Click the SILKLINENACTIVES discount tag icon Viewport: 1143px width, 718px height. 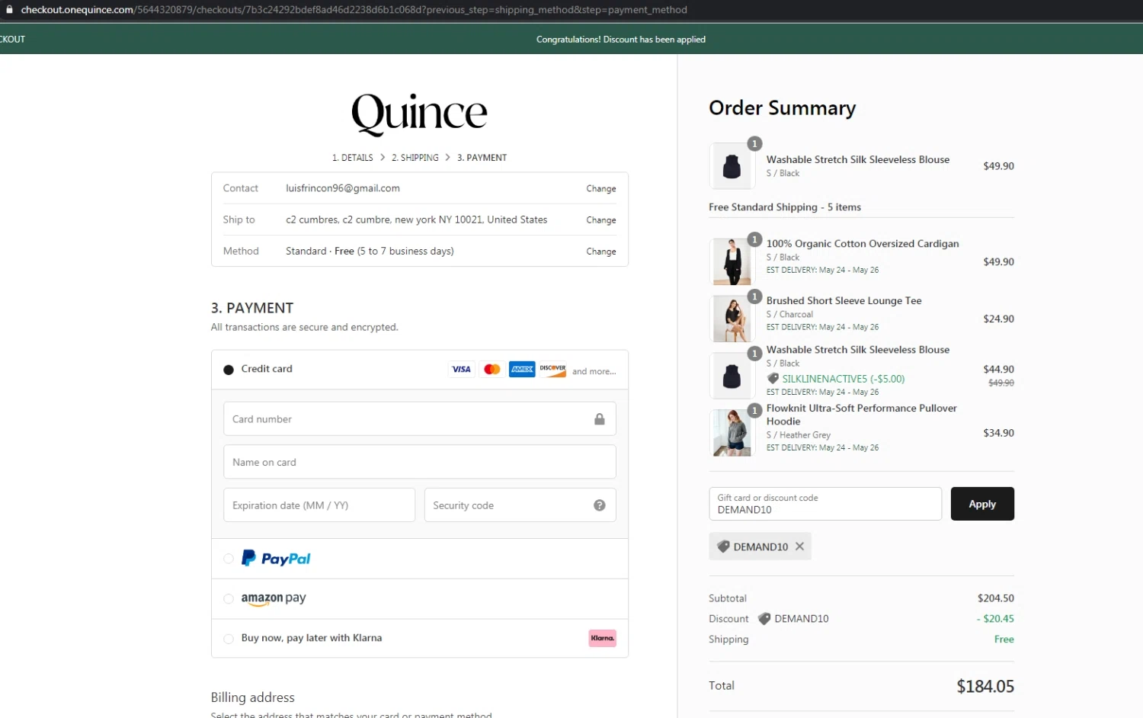[773, 379]
